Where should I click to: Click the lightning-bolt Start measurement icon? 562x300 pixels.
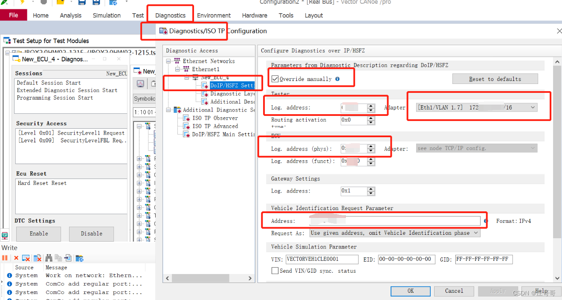(22, 2)
